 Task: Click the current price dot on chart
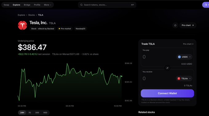coord(122,76)
